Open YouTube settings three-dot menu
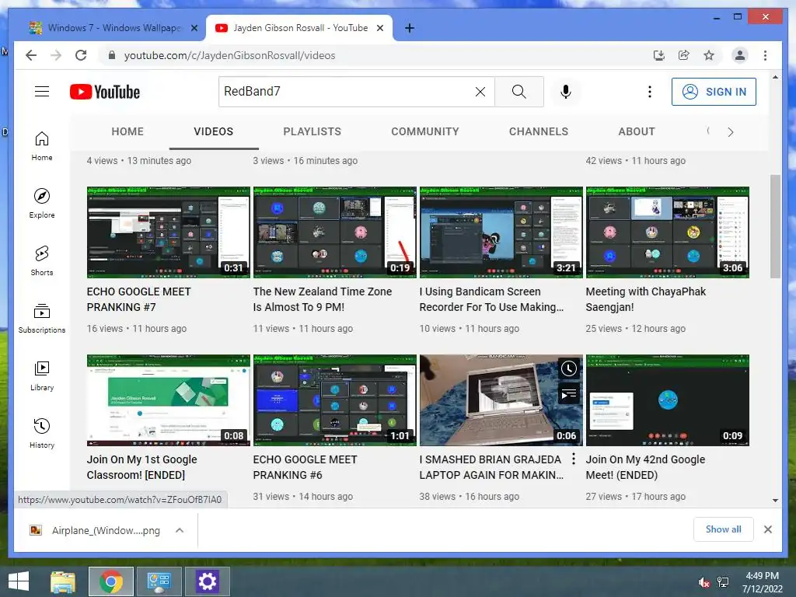 point(649,92)
